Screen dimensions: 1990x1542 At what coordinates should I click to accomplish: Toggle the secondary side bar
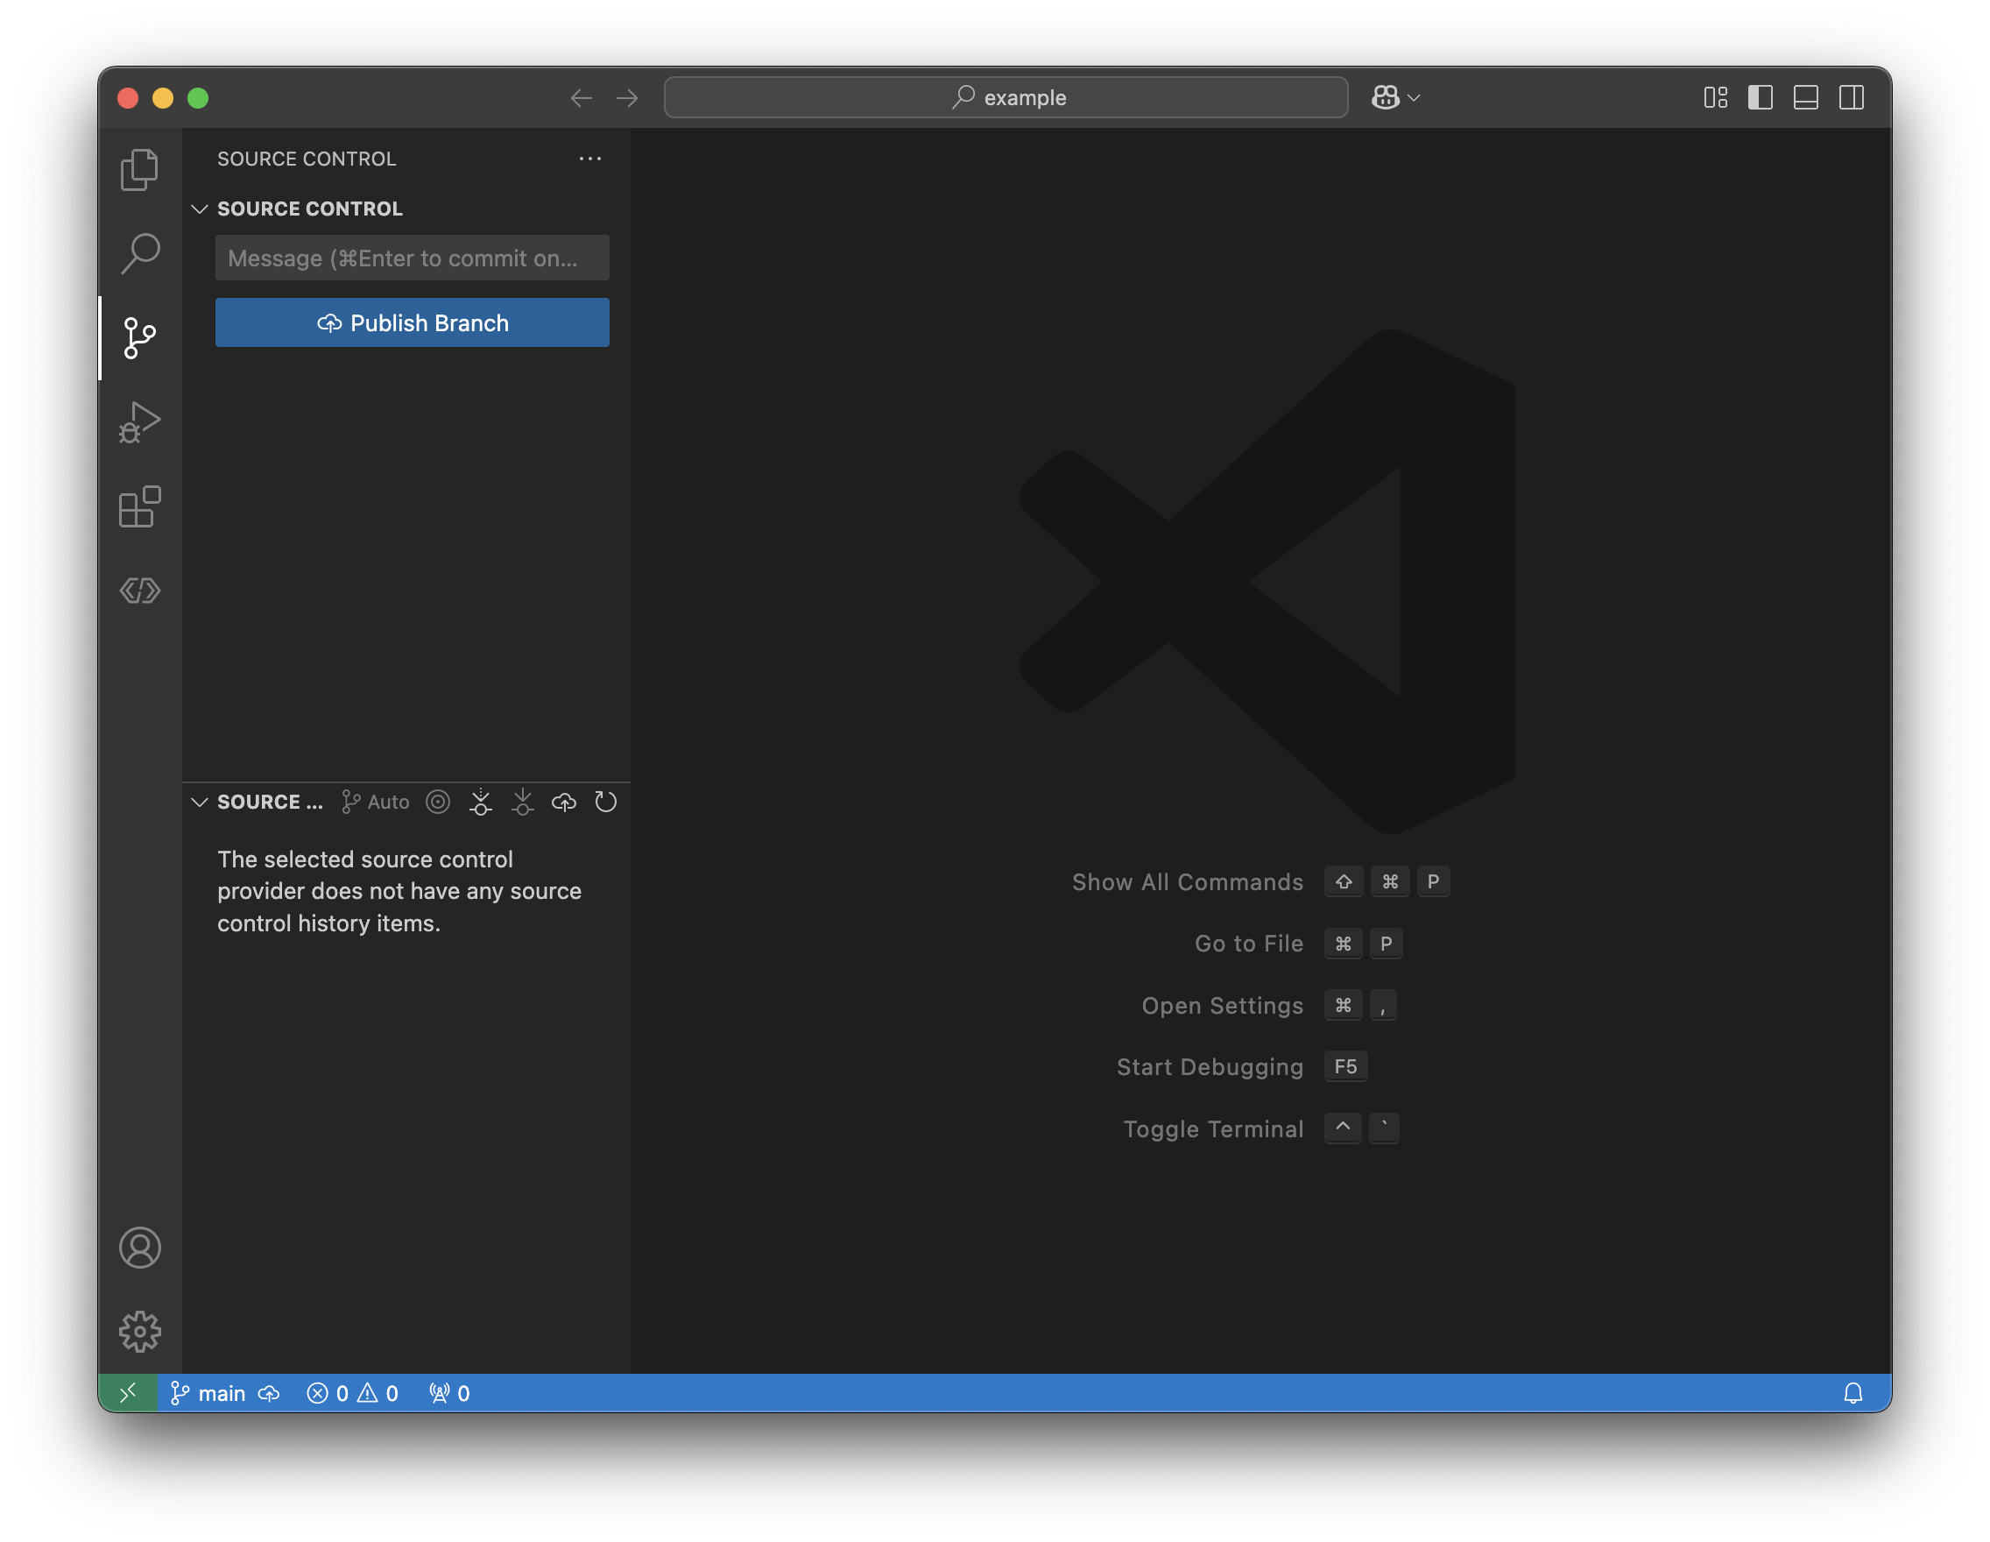click(1852, 97)
